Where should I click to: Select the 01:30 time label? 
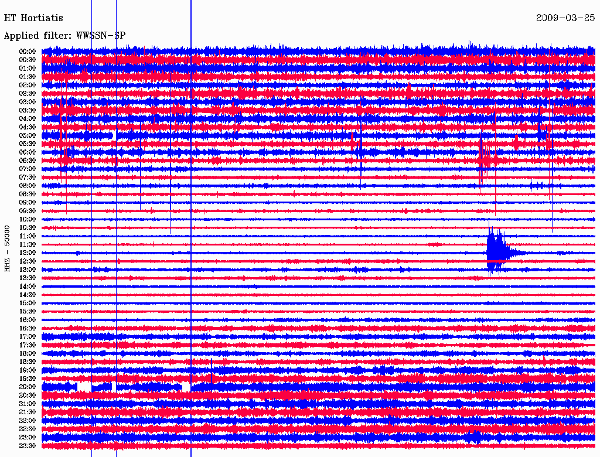[28, 77]
